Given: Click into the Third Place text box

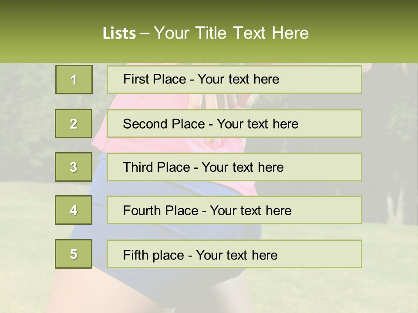Looking at the screenshot, I should pos(234,167).
